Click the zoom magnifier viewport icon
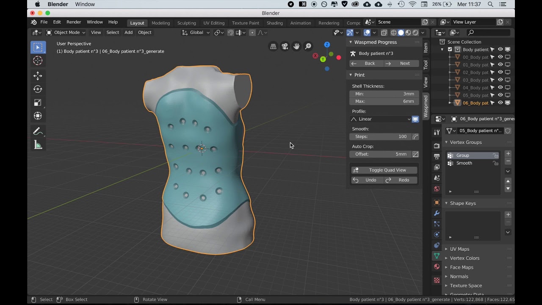Viewport: 542px width, 305px height. [x=308, y=47]
